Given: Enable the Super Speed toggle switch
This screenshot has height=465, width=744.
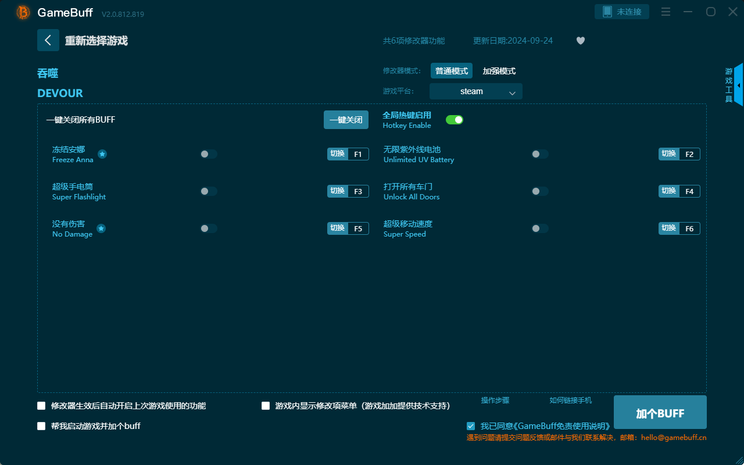Looking at the screenshot, I should (x=540, y=228).
